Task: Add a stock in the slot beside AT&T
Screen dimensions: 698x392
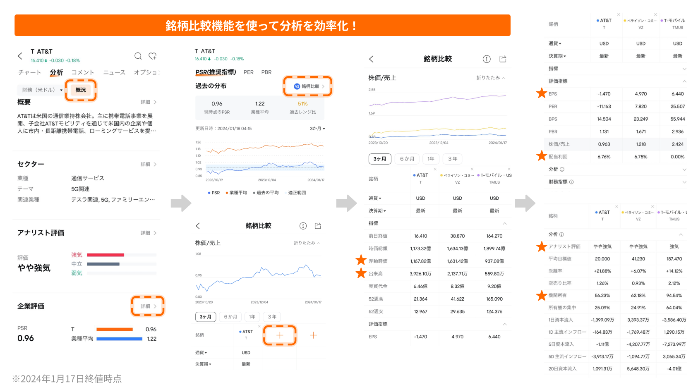Action: (280, 335)
